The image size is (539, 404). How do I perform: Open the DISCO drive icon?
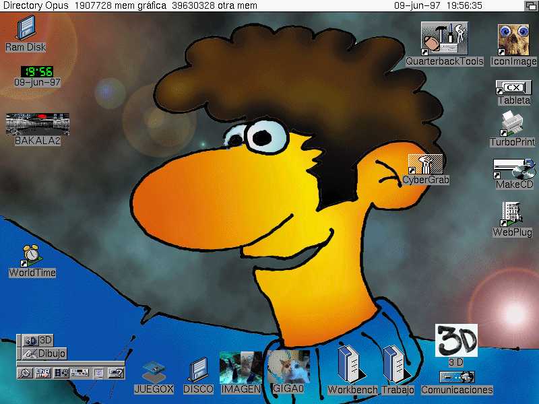click(198, 370)
